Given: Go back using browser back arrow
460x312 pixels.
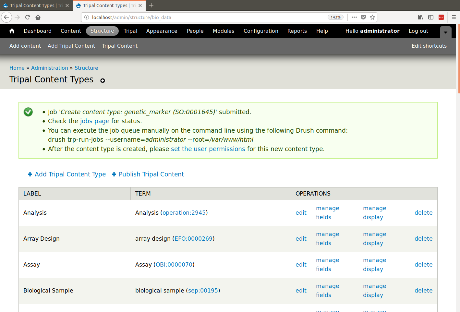Looking at the screenshot, I should click(x=6, y=17).
